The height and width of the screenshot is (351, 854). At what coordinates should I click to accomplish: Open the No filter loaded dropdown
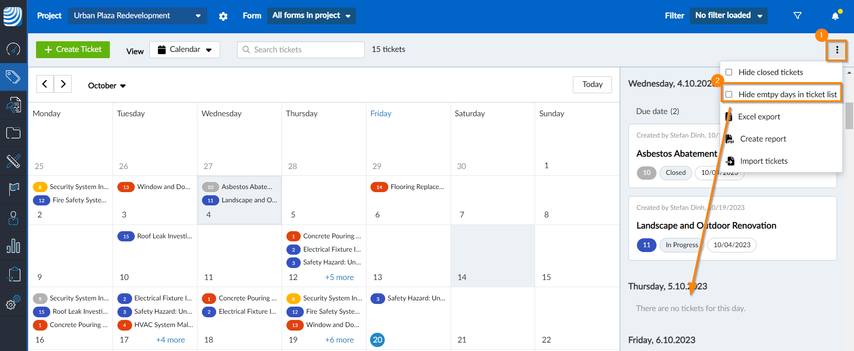[729, 16]
